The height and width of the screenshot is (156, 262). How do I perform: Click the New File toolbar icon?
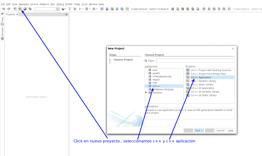tap(15, 9)
